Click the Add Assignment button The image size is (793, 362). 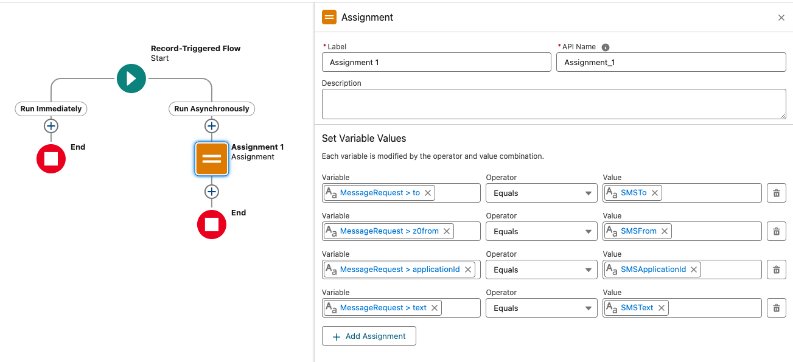click(x=369, y=336)
